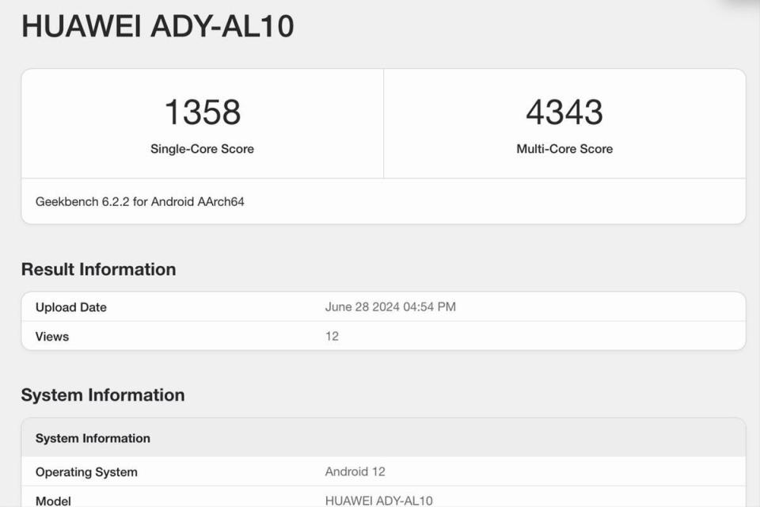Screen dimensions: 760x507
Task: Click the Single-Core Score label
Action: tap(202, 149)
